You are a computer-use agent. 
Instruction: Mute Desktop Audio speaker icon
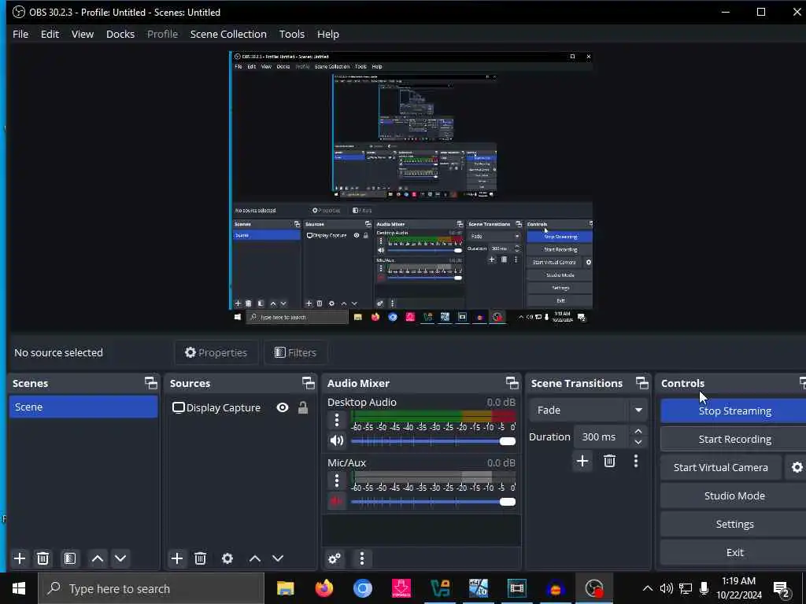pyautogui.click(x=337, y=440)
